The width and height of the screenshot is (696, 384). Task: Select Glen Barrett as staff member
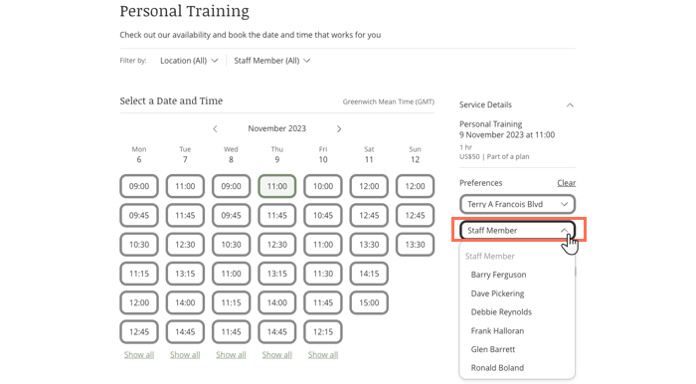pos(493,349)
